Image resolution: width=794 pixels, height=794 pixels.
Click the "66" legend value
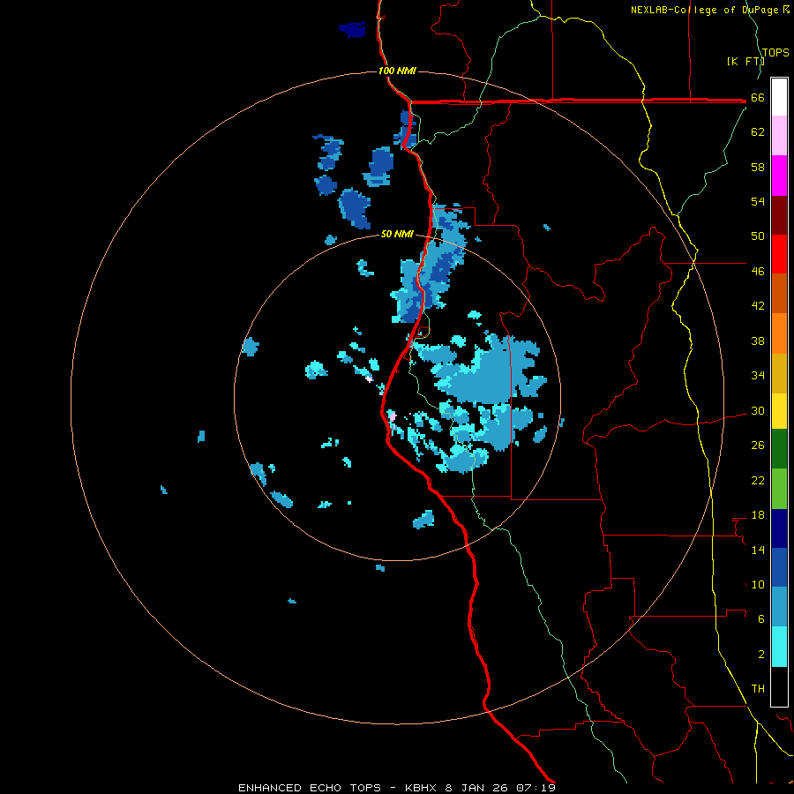758,98
